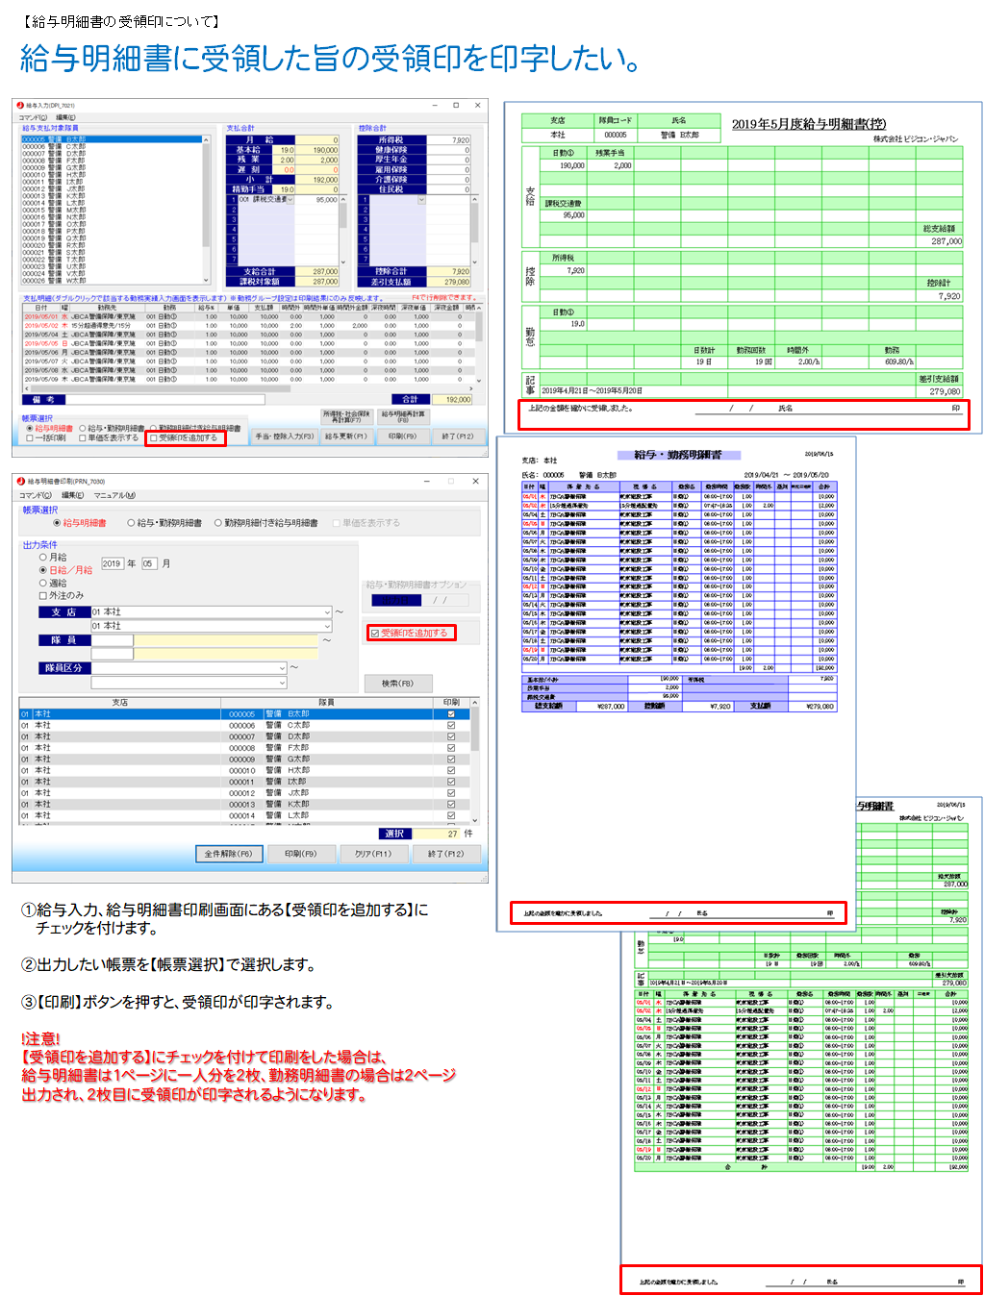This screenshot has height=1296, width=984.
Task: Maximize the 給与入力 window
Action: (x=455, y=105)
